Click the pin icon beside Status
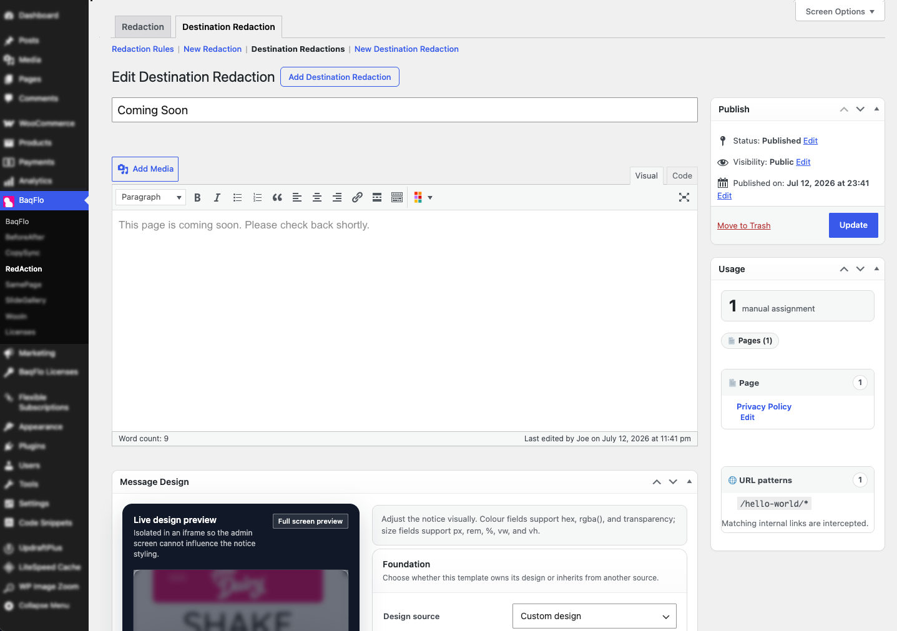This screenshot has height=631, width=897. [x=723, y=141]
